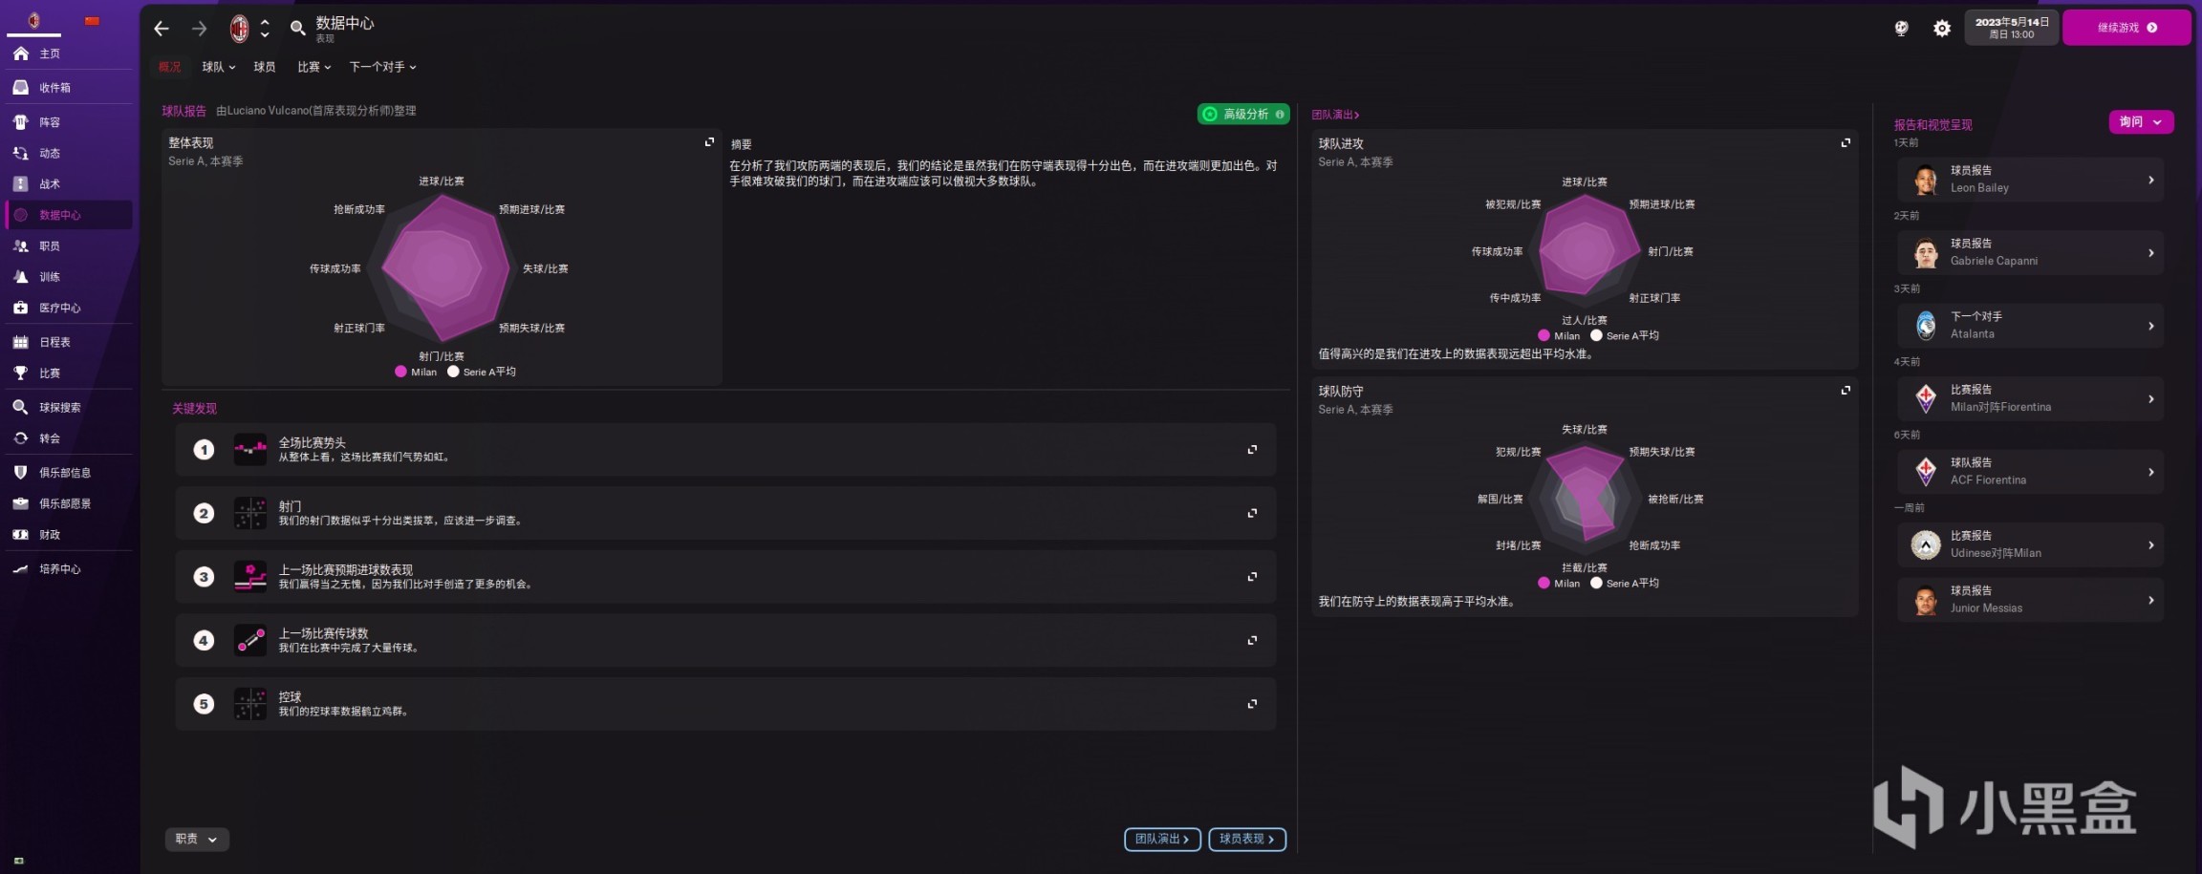The height and width of the screenshot is (874, 2202).
Task: Open the 球队 dropdown tab
Action: [x=218, y=66]
